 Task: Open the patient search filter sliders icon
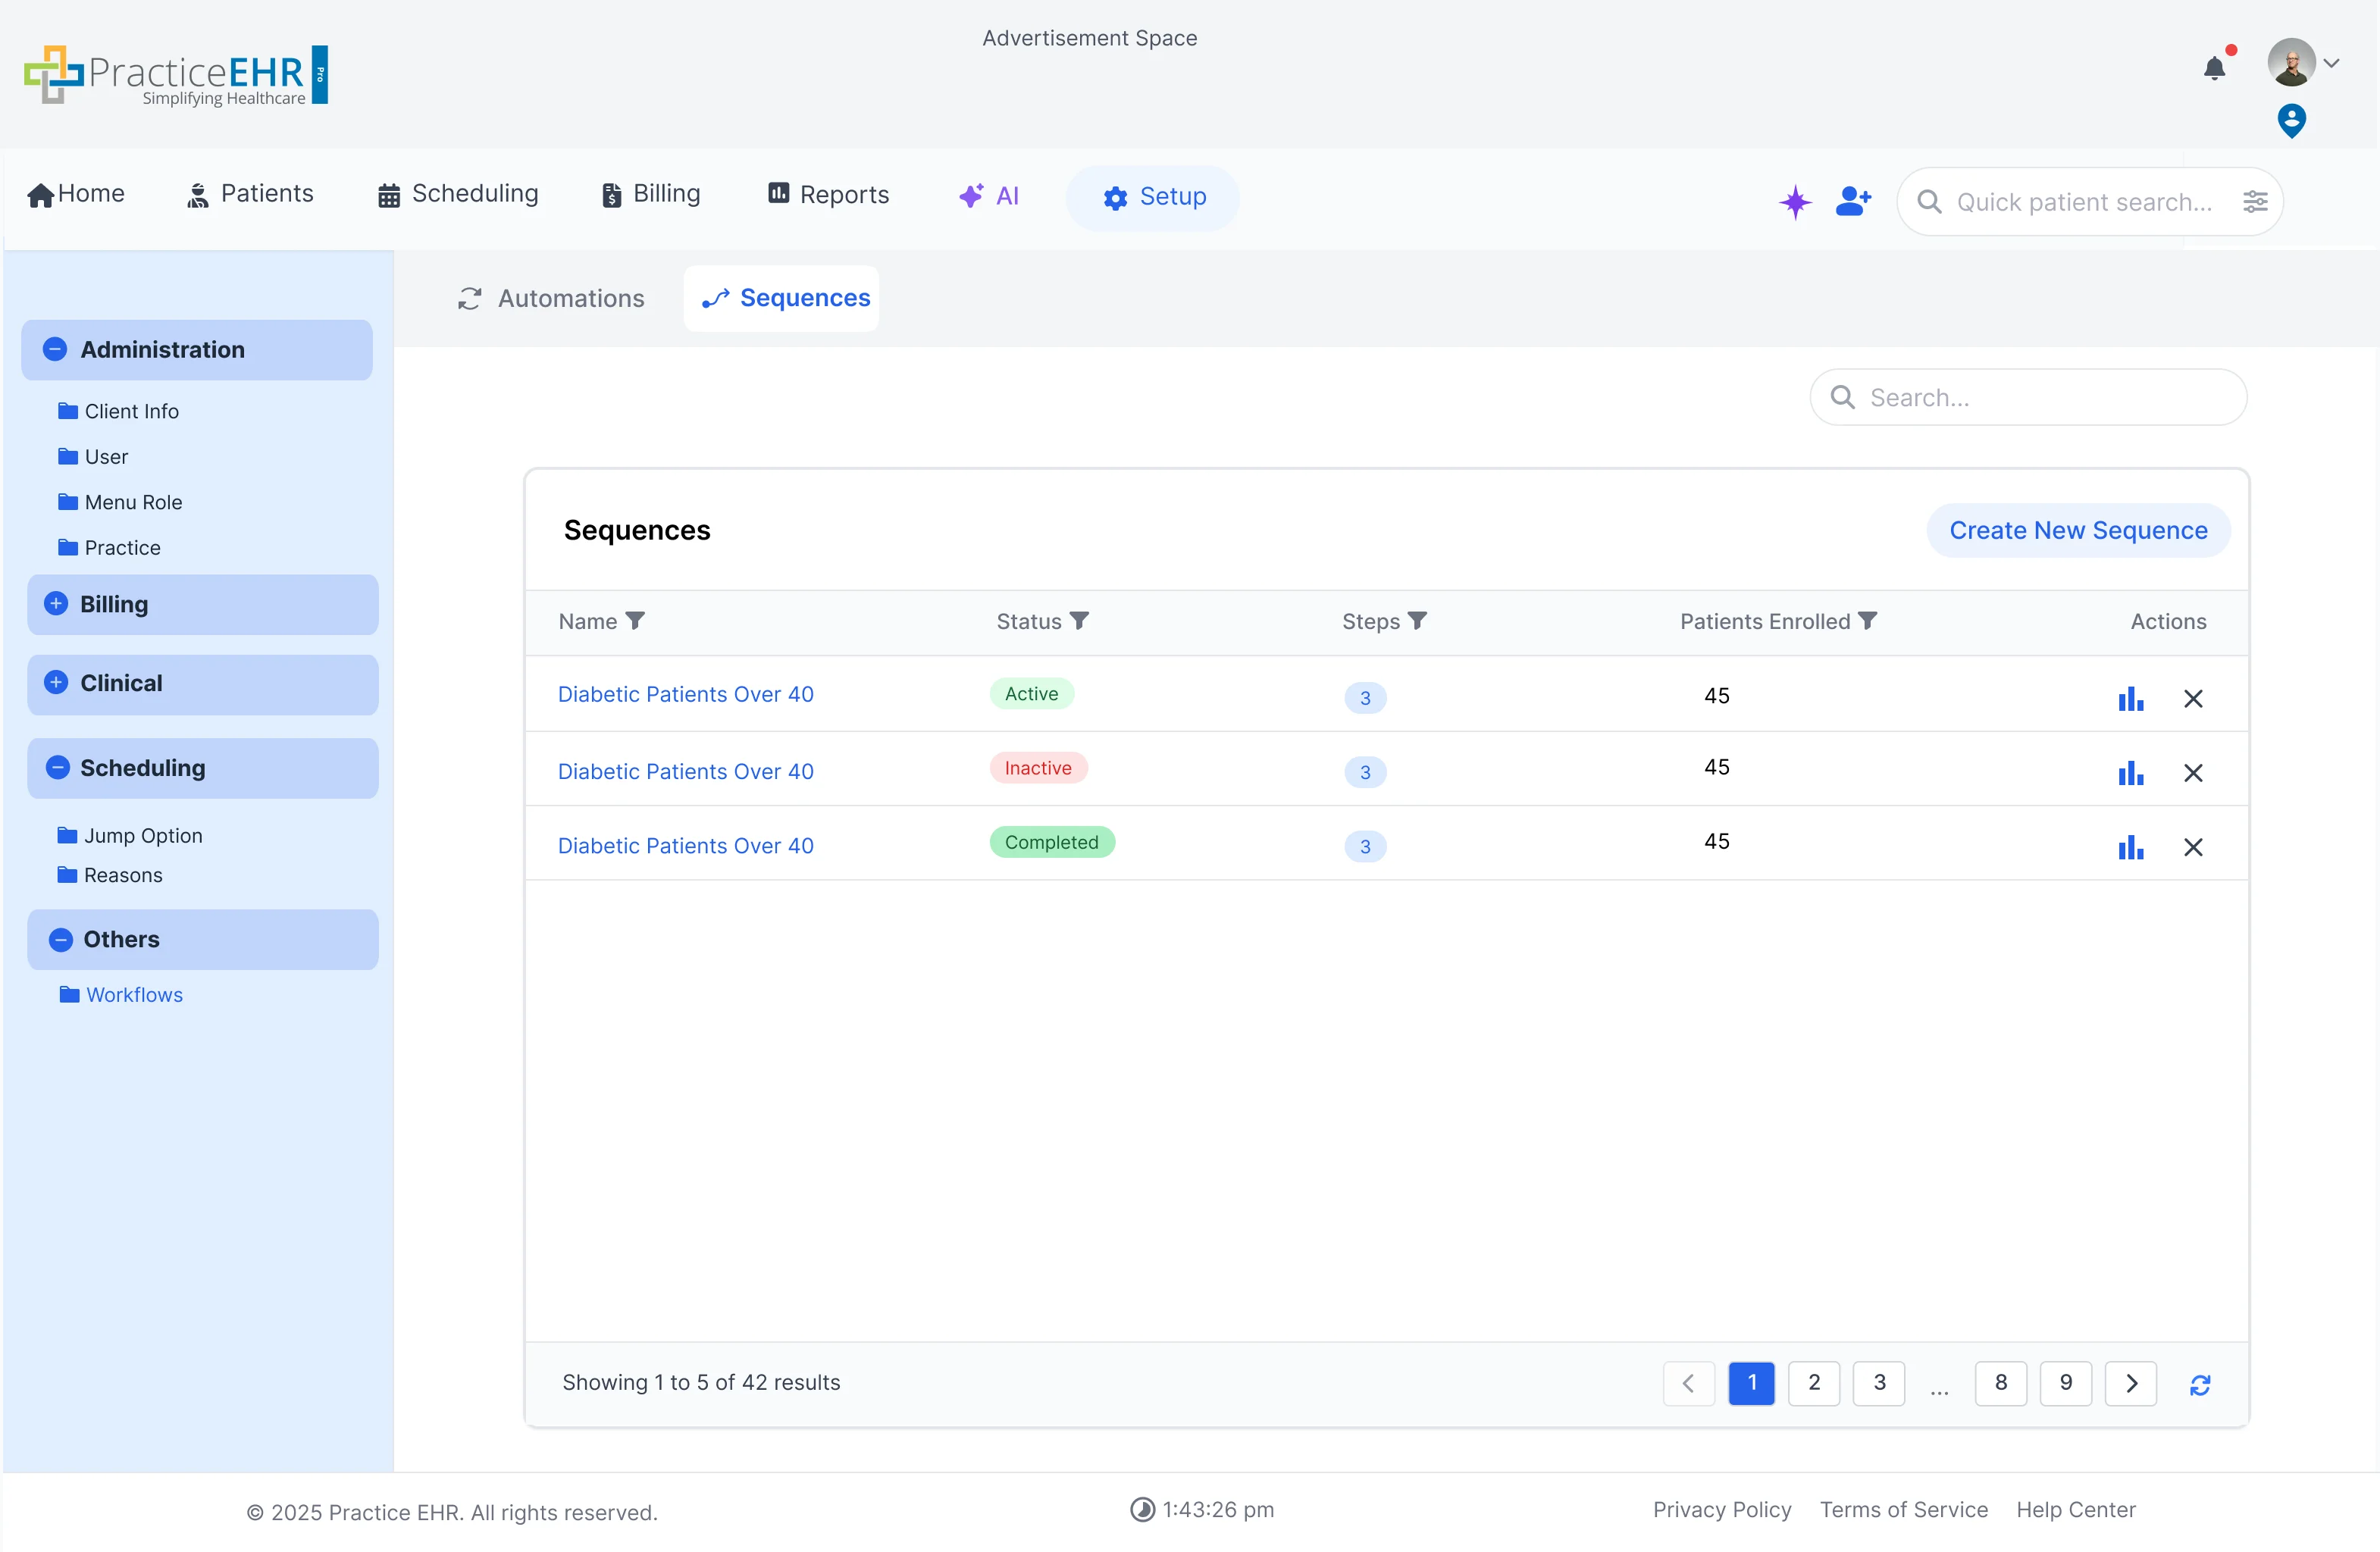click(2255, 202)
